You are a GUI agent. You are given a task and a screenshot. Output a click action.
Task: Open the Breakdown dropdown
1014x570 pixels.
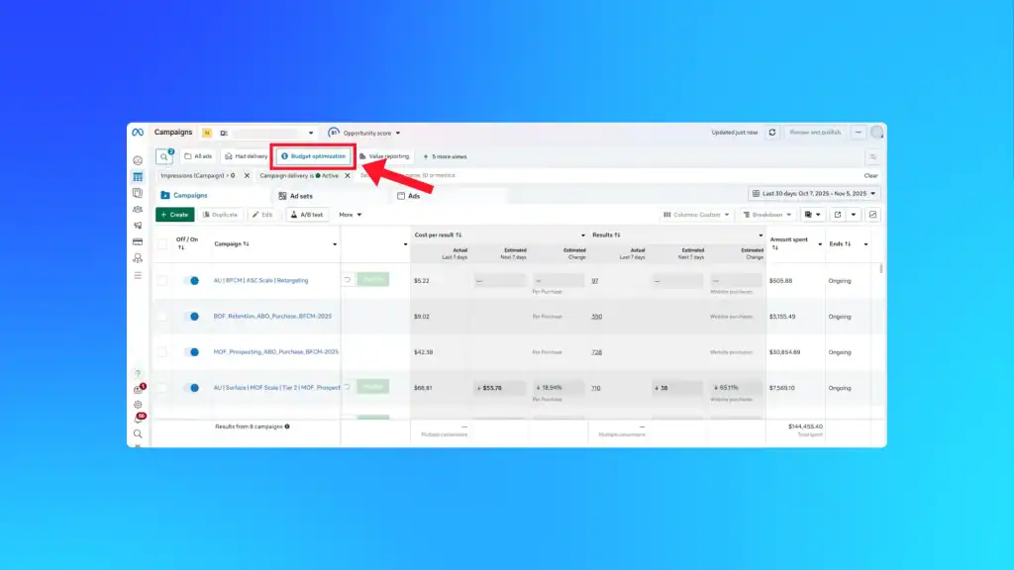click(x=767, y=215)
